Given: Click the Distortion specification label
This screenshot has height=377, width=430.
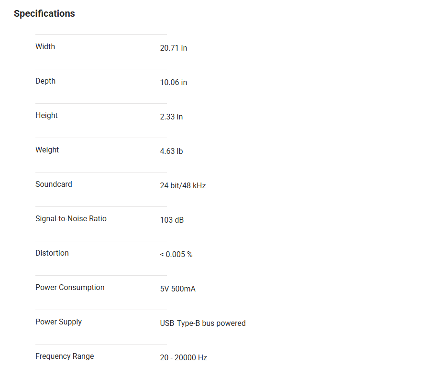Looking at the screenshot, I should [x=52, y=253].
